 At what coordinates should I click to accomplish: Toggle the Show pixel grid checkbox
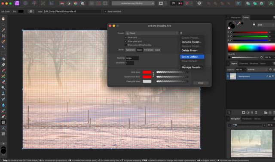point(126,41)
